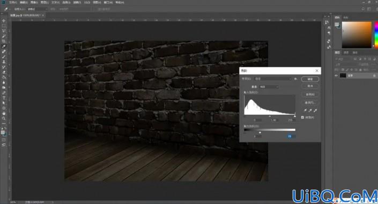Select the History Brush tool

4,67
